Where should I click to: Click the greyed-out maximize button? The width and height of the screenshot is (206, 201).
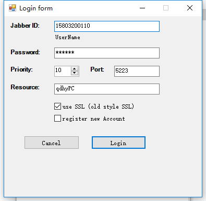click(166, 8)
